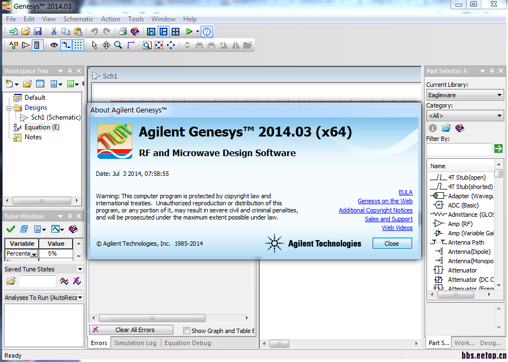Screen dimensions: 508x362
Task: Click the Filter By text field
Action: click(x=459, y=149)
